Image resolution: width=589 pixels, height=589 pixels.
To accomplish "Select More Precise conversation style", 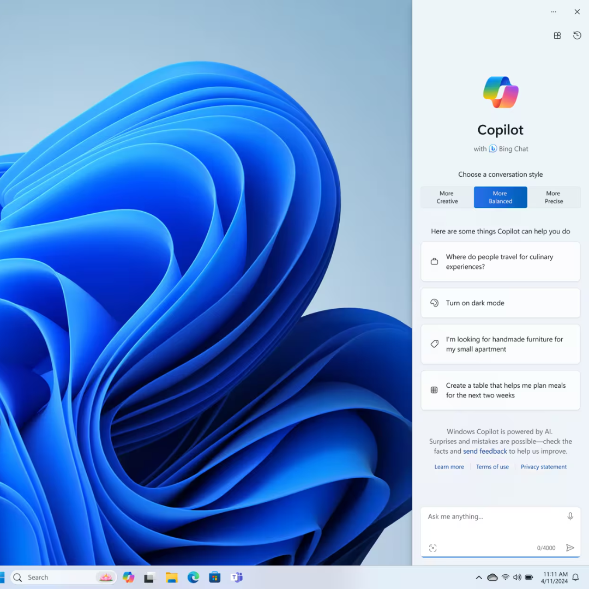I will coord(554,197).
